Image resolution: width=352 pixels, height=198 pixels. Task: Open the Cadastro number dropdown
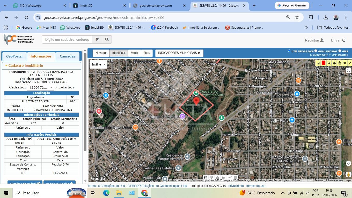(41, 87)
